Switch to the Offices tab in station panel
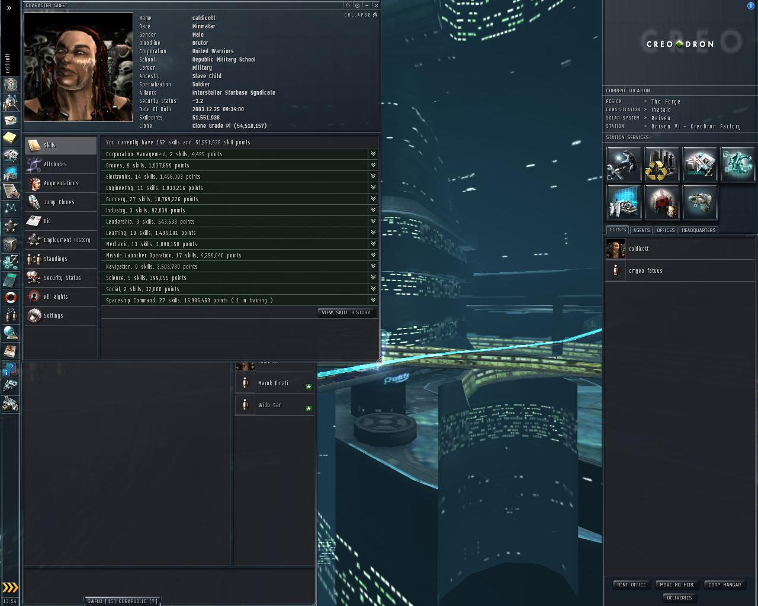758x606 pixels. [666, 230]
